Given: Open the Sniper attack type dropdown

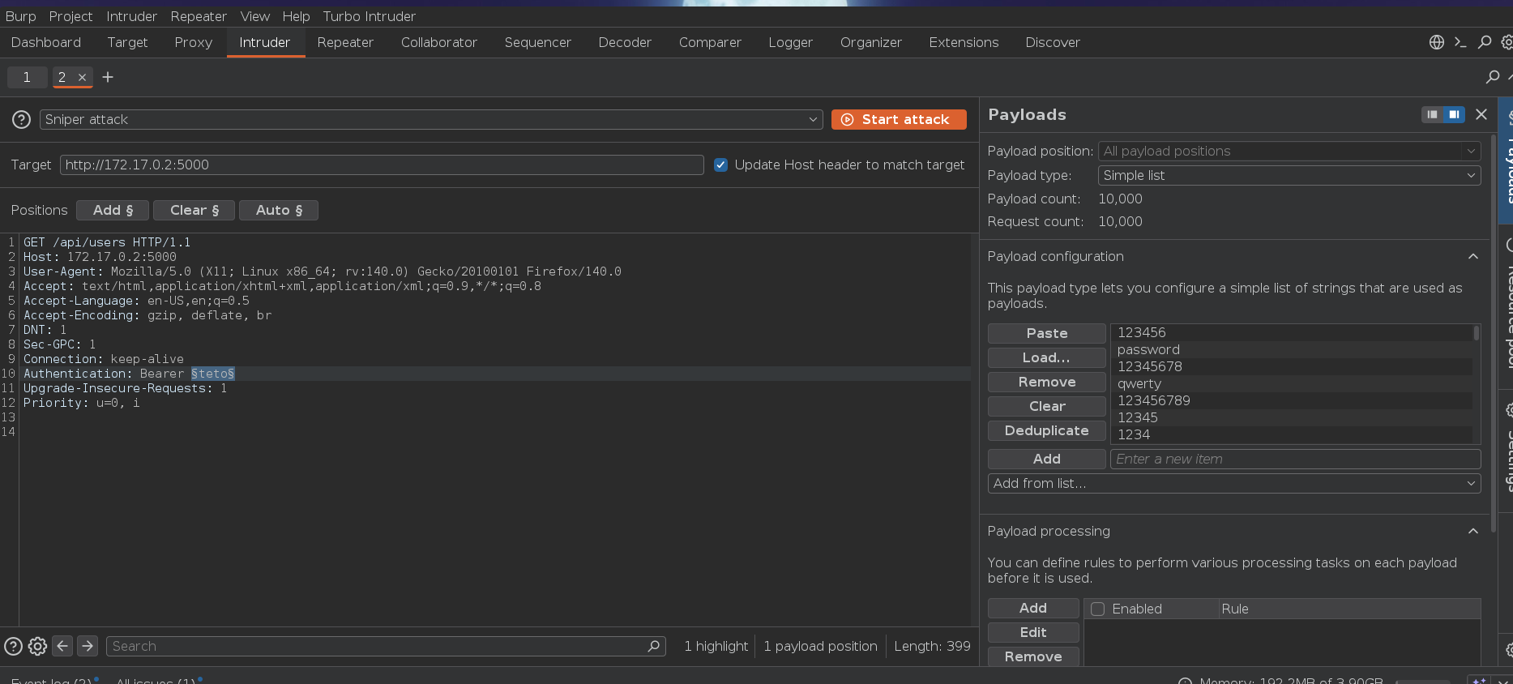Looking at the screenshot, I should [x=431, y=119].
